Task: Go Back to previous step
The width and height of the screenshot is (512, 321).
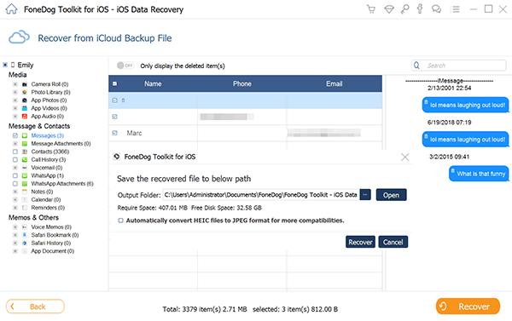Action: point(35,307)
